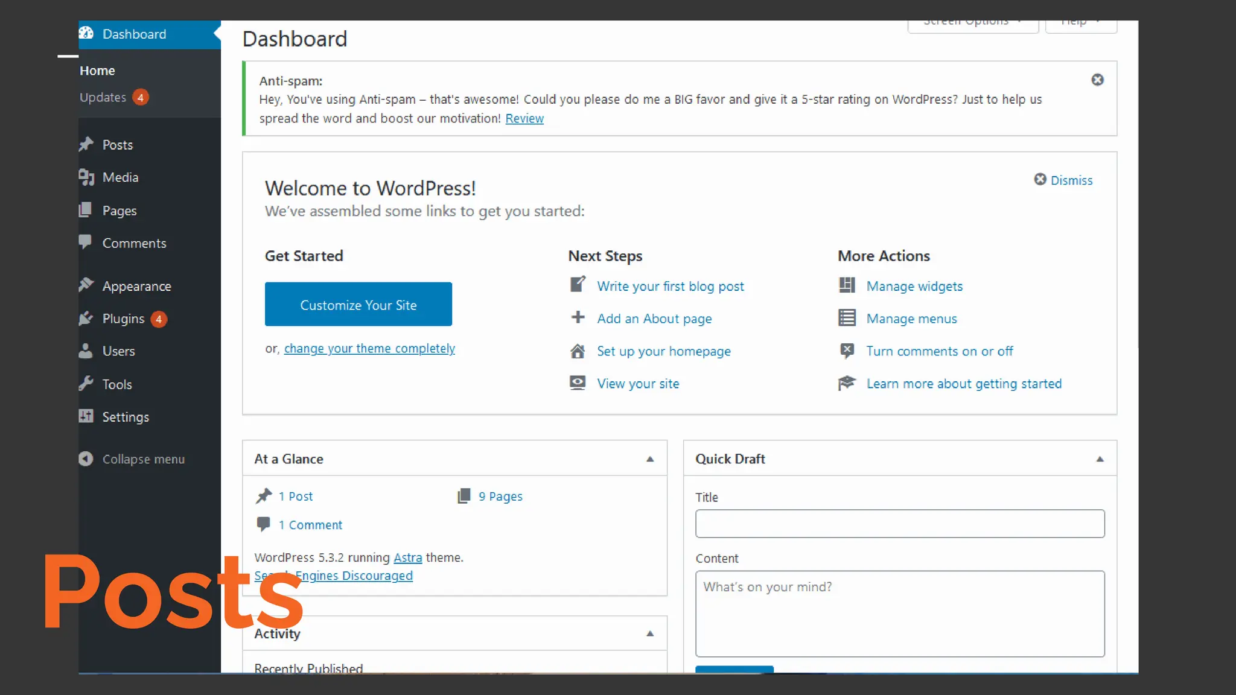Click the Settings sliders icon

coord(86,416)
